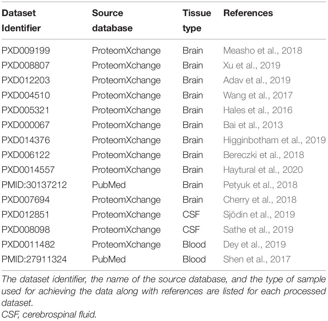The width and height of the screenshot is (328, 321).
Task: Open the Measho et al., 2018 reference
Action: pos(262,50)
